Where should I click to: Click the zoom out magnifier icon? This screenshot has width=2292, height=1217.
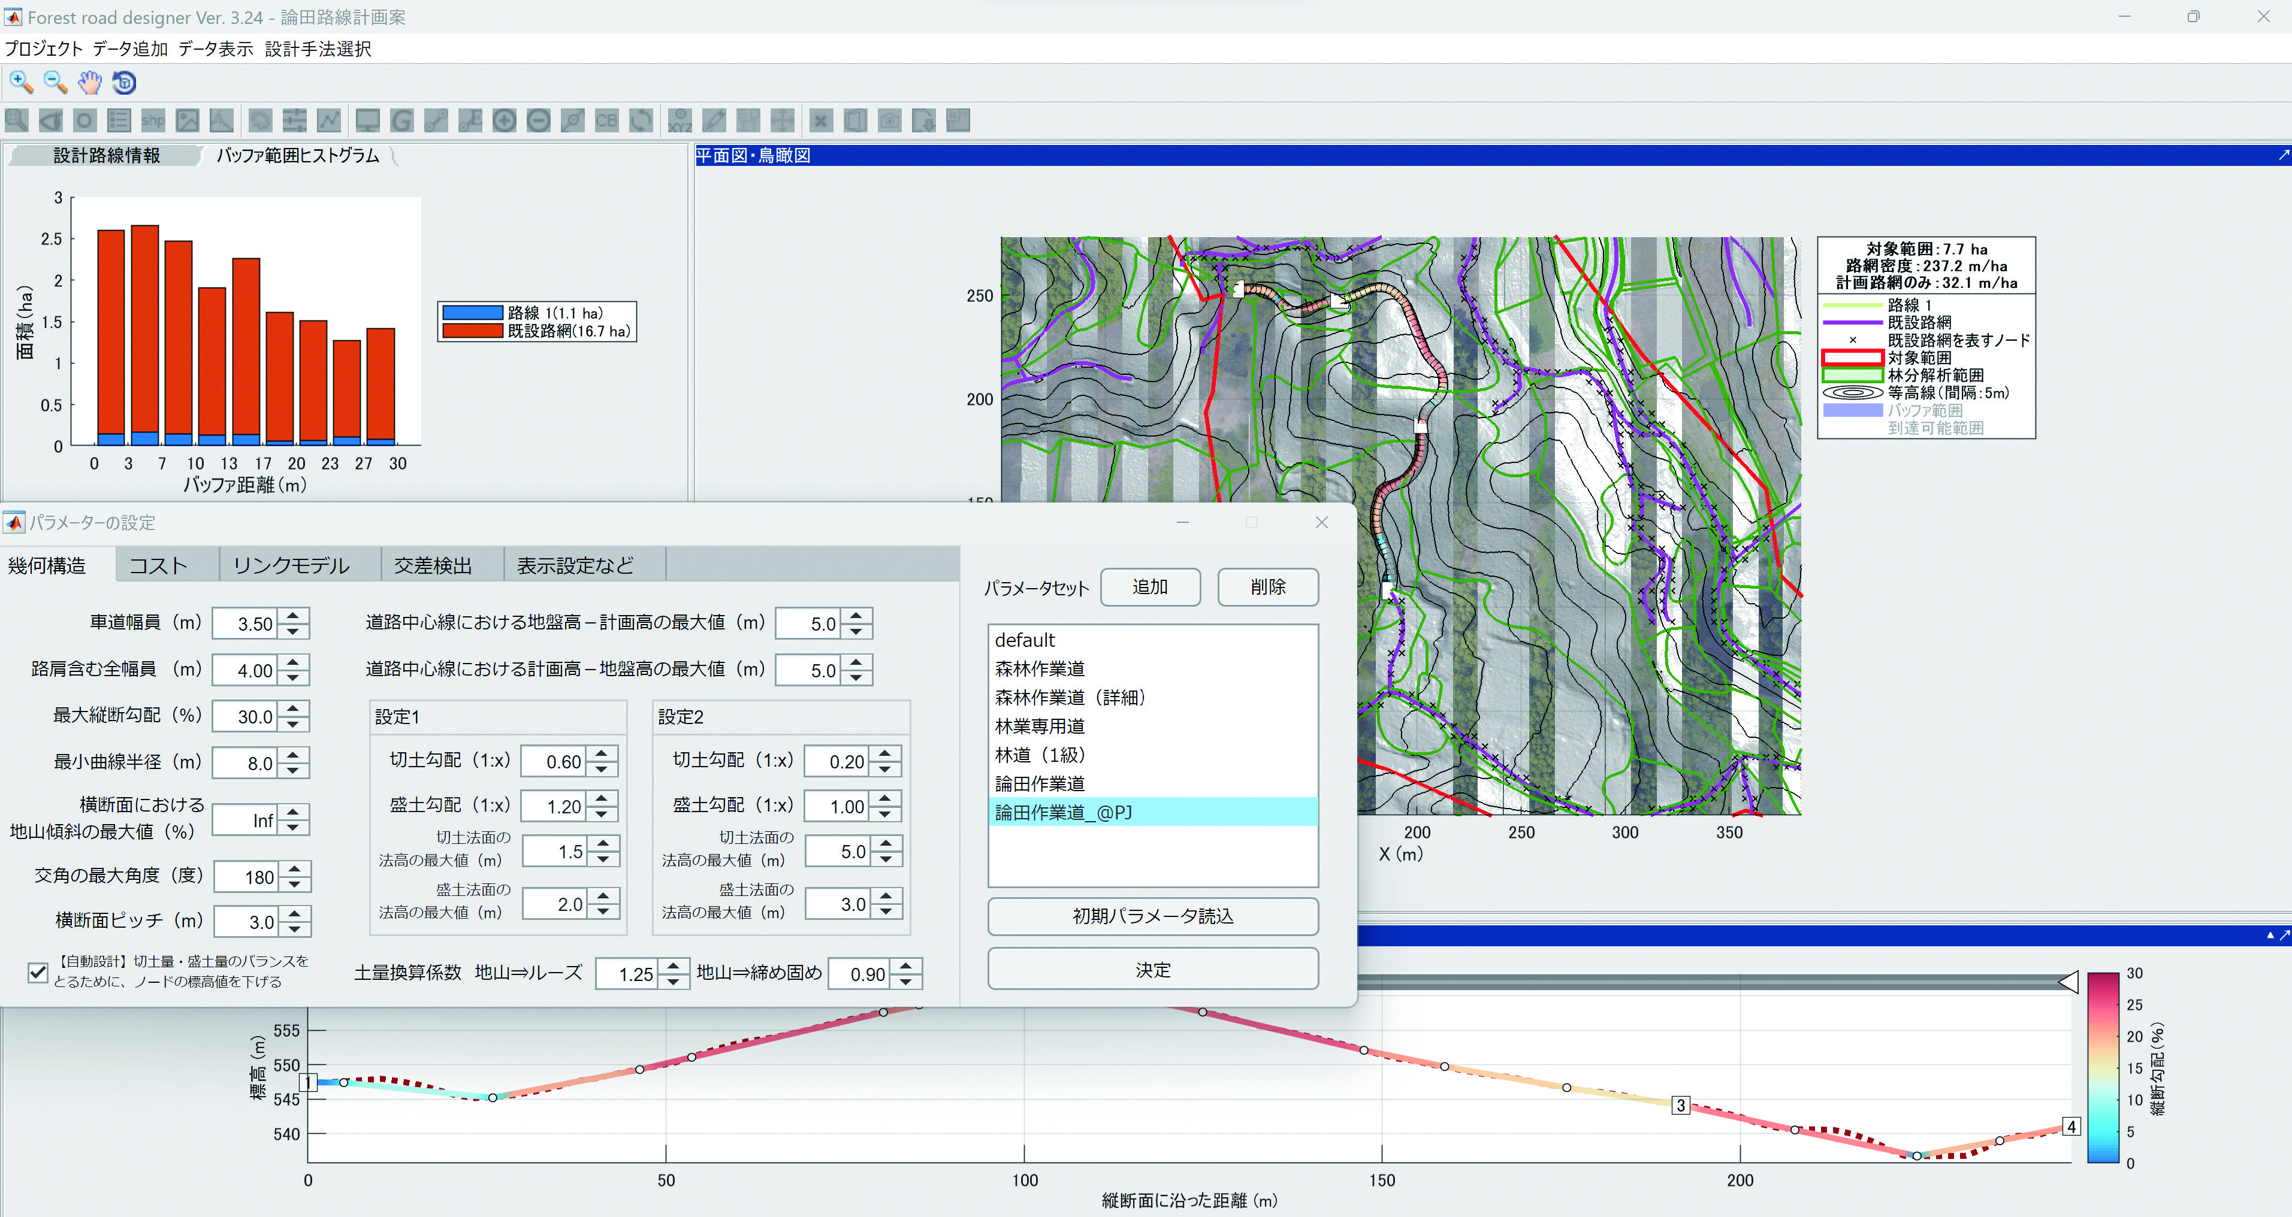point(55,83)
